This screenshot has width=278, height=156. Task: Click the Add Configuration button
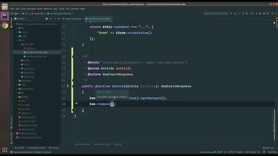click(216, 13)
